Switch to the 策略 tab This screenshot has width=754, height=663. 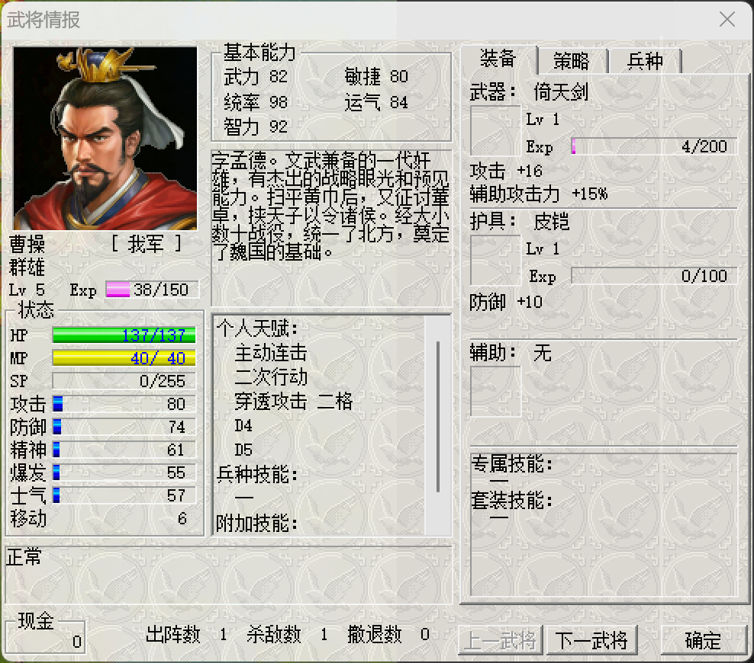coord(572,61)
